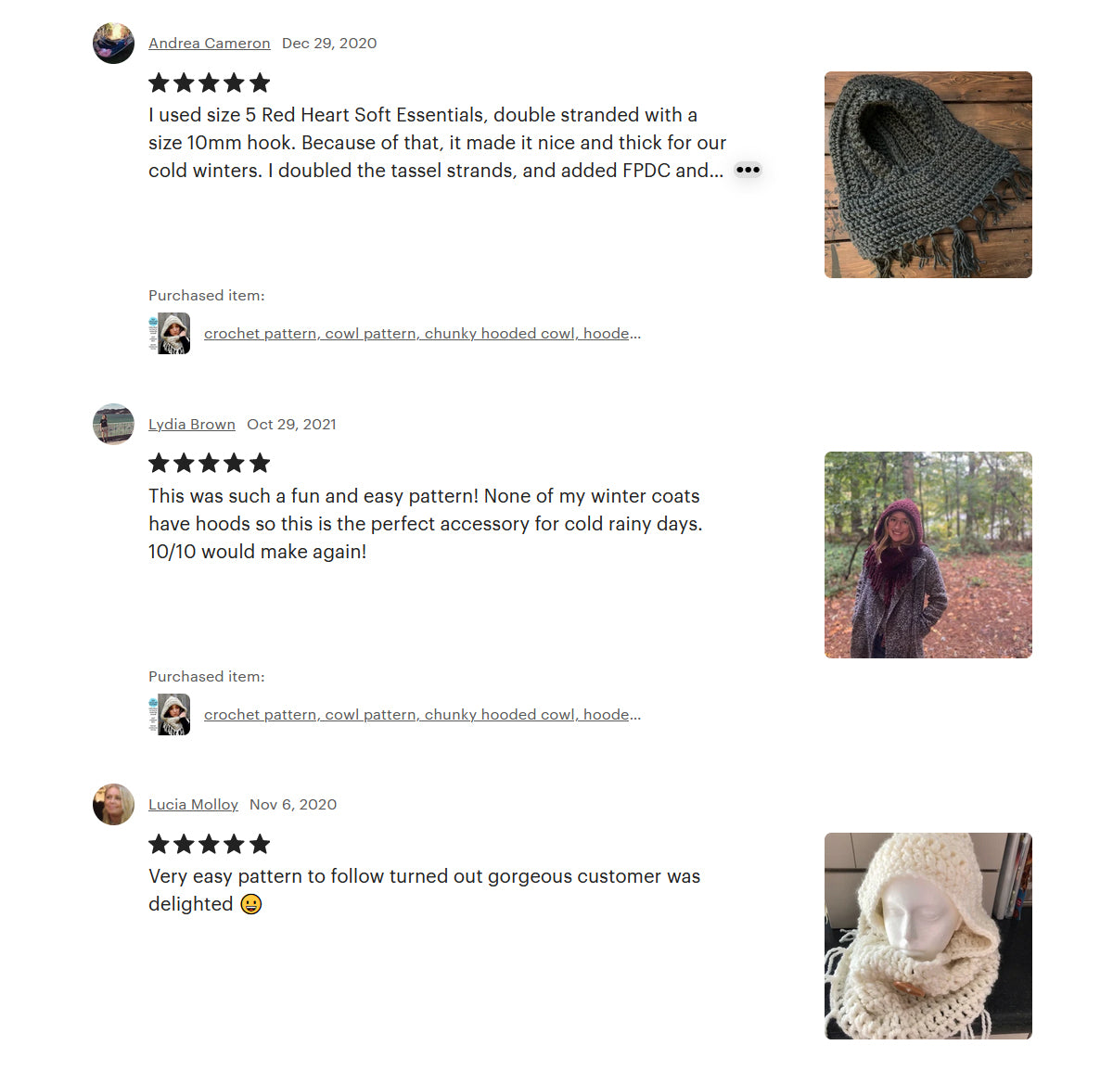Open crochet pattern listing link under Lydia's review
Image resolution: width=1113 pixels, height=1071 pixels.
click(x=422, y=715)
